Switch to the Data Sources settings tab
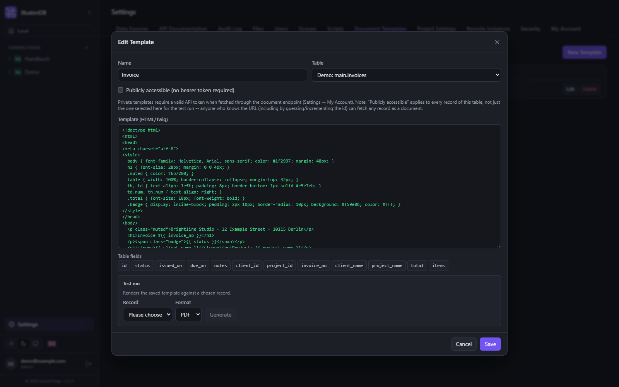The image size is (619, 387). tap(132, 29)
